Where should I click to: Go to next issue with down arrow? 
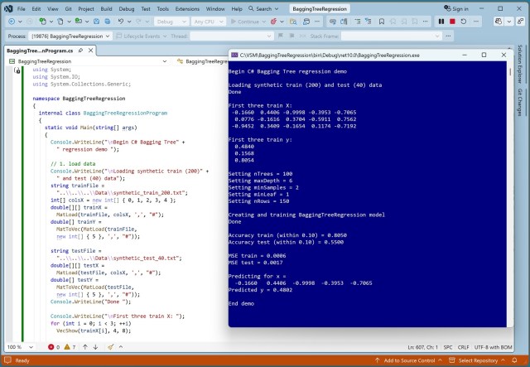[96, 347]
